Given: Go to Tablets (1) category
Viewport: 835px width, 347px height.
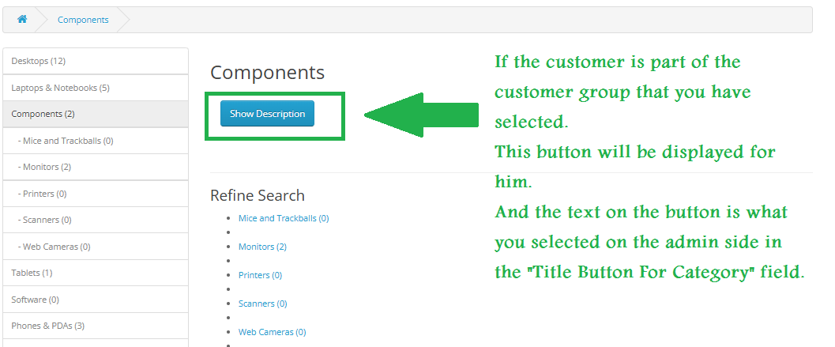Looking at the screenshot, I should click(32, 273).
